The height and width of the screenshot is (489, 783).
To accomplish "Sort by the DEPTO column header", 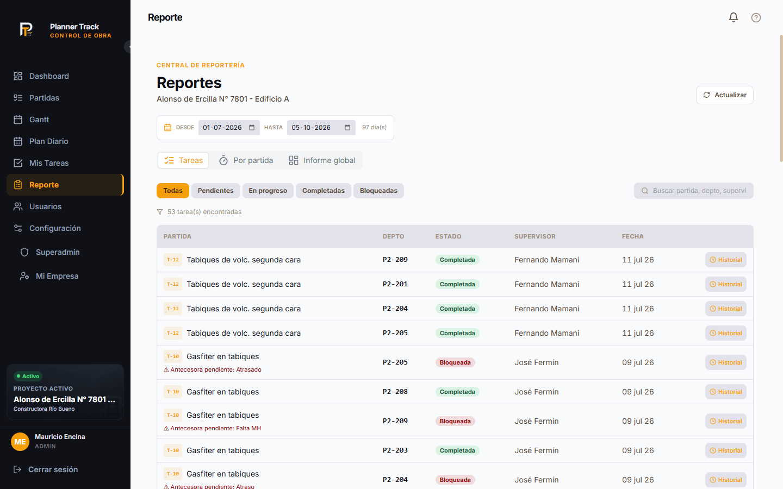I will [393, 236].
